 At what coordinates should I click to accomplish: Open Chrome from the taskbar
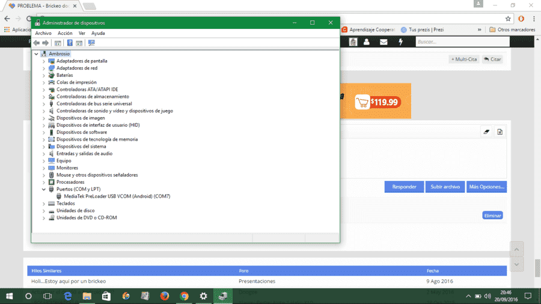click(x=184, y=296)
